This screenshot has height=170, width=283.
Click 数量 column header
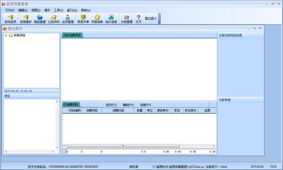[140, 110]
